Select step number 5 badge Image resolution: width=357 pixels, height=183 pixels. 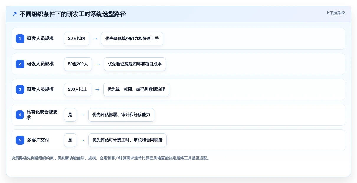[x=20, y=140]
